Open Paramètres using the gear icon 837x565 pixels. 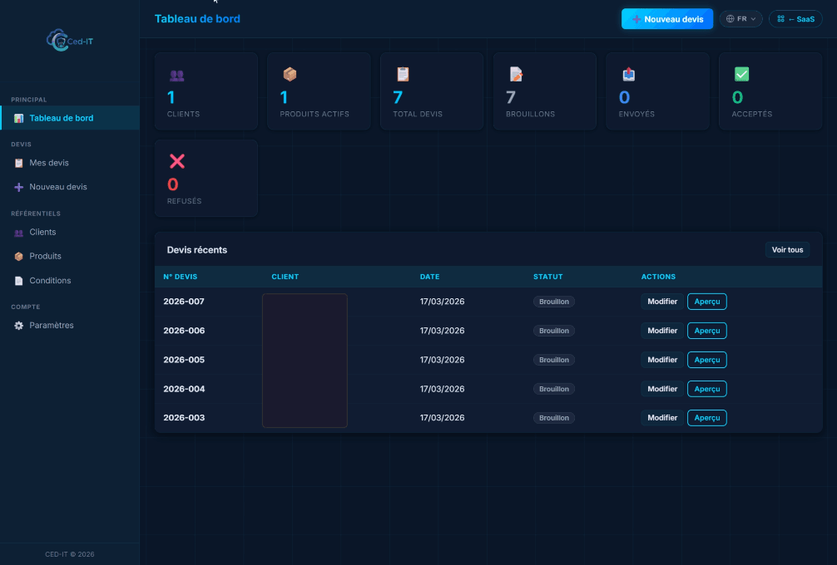[18, 325]
